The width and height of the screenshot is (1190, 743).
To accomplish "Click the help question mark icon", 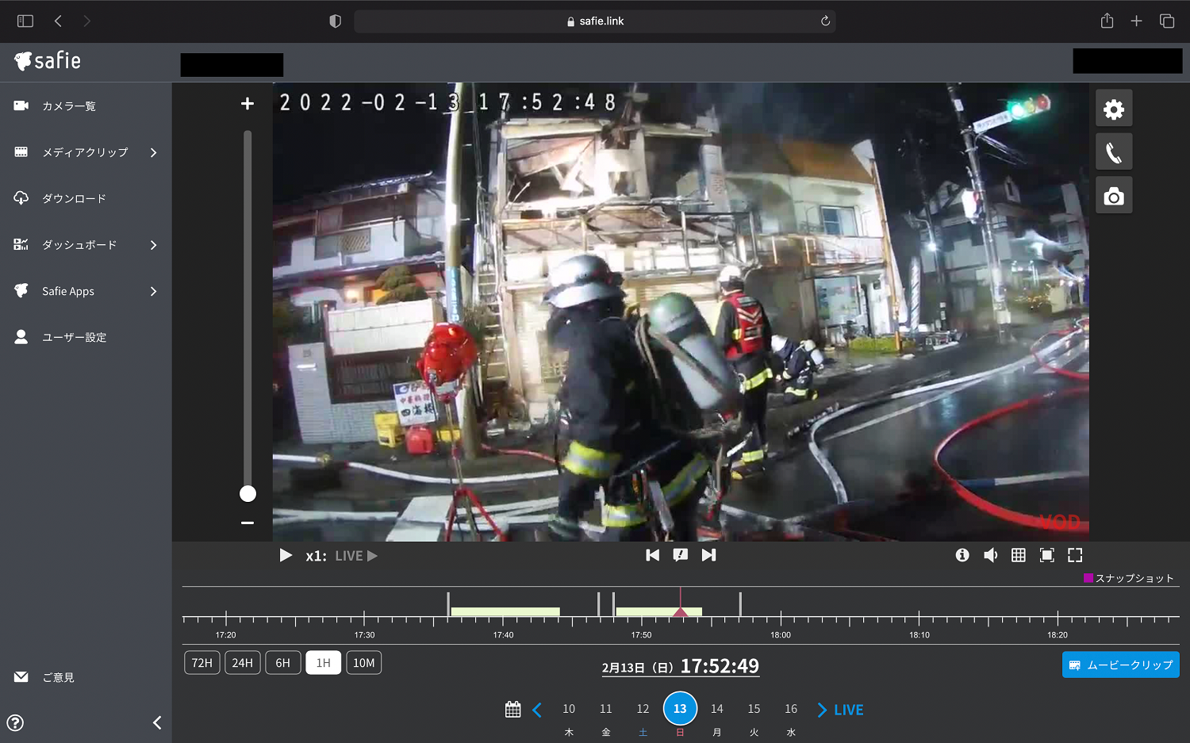I will 15,722.
